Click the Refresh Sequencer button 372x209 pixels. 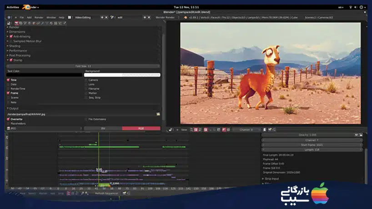point(106,194)
